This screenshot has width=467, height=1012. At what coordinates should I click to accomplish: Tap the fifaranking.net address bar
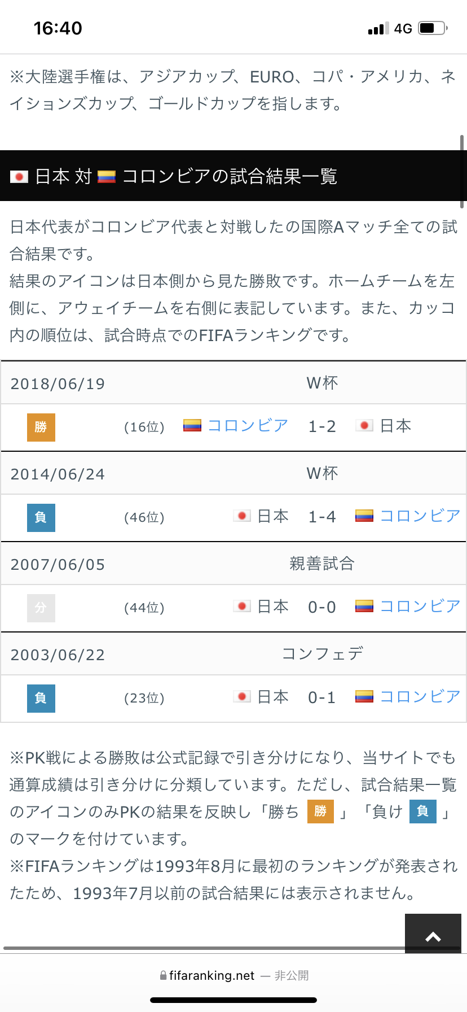tap(233, 975)
